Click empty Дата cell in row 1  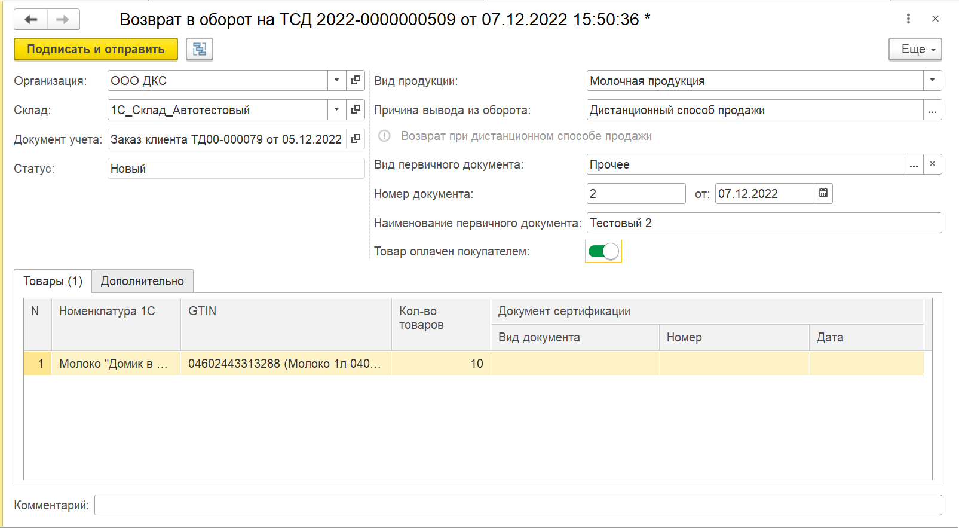(866, 363)
